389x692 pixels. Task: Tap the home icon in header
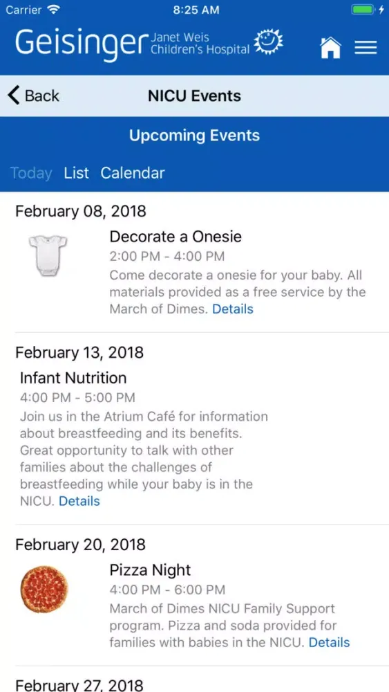click(331, 47)
